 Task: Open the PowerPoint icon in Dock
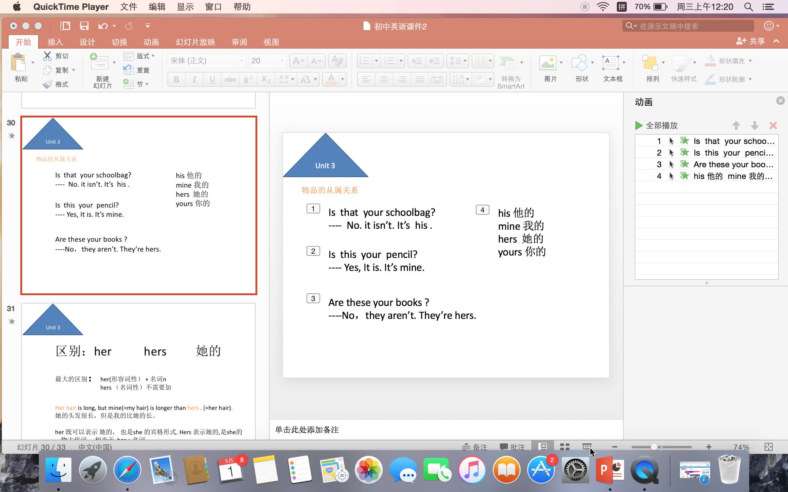[x=609, y=470]
